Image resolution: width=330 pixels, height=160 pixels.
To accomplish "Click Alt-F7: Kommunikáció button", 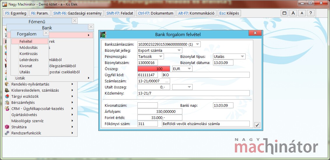I will click(x=196, y=13).
